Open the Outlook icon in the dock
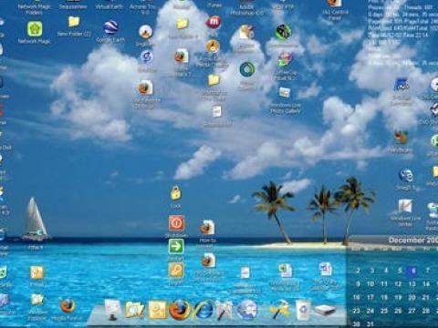 click(157, 310)
